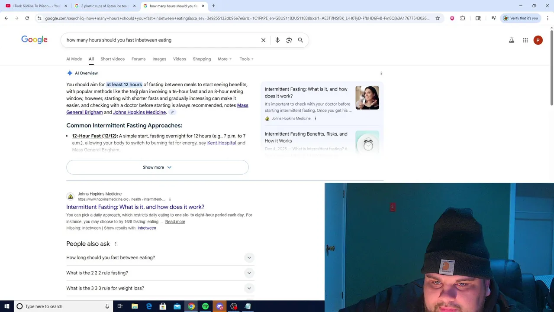Select the Images tab
This screenshot has width=554, height=312.
[159, 59]
